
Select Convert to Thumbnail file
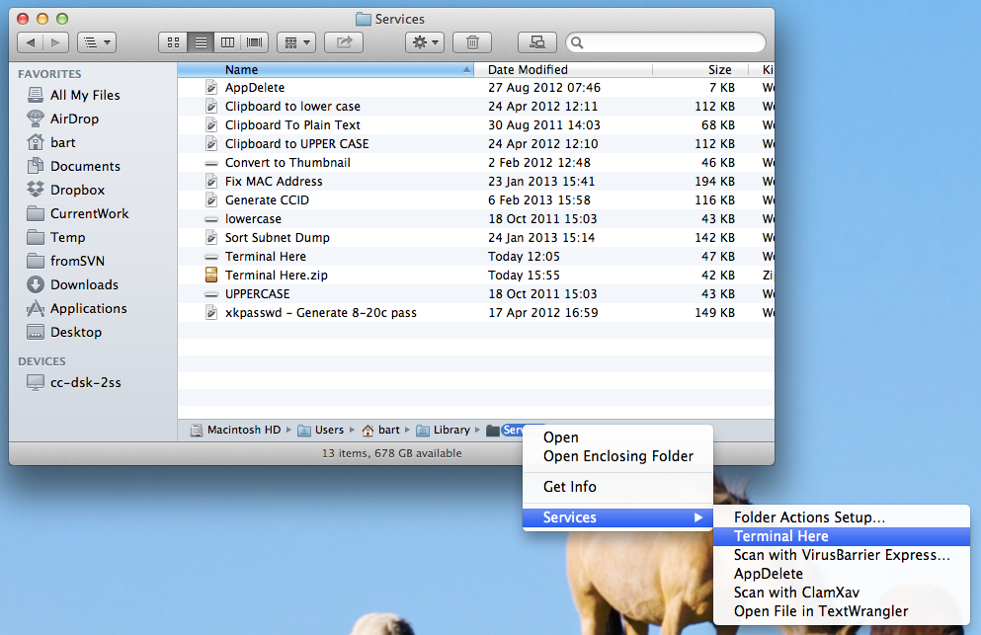pyautogui.click(x=287, y=163)
